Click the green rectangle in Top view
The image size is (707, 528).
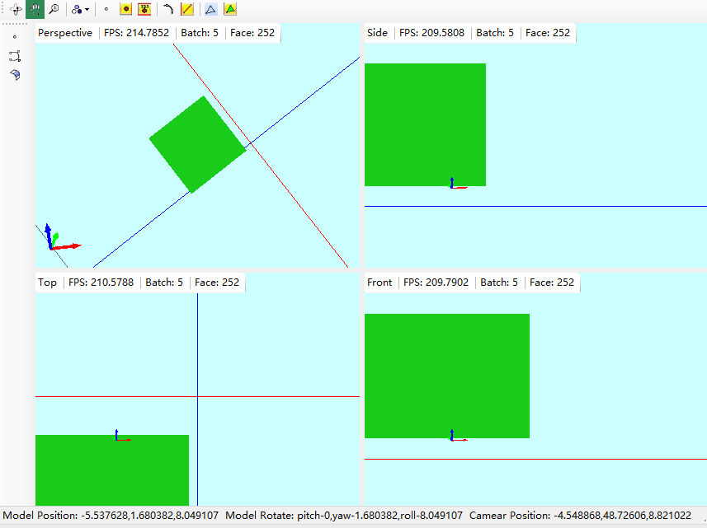click(x=112, y=470)
